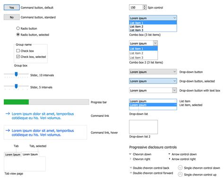Click the Chevron down icon
The height and width of the screenshot is (181, 224).
(x=130, y=154)
